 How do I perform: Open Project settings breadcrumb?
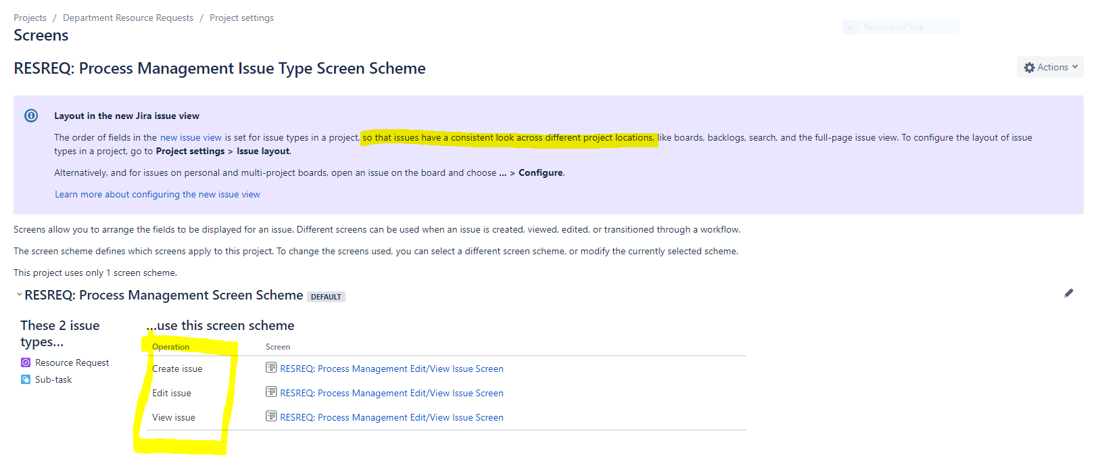coord(241,18)
